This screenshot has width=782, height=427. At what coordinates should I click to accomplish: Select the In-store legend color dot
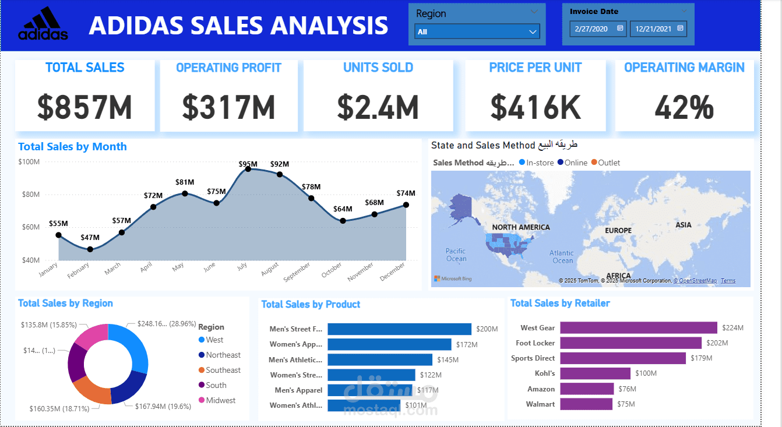click(x=522, y=163)
